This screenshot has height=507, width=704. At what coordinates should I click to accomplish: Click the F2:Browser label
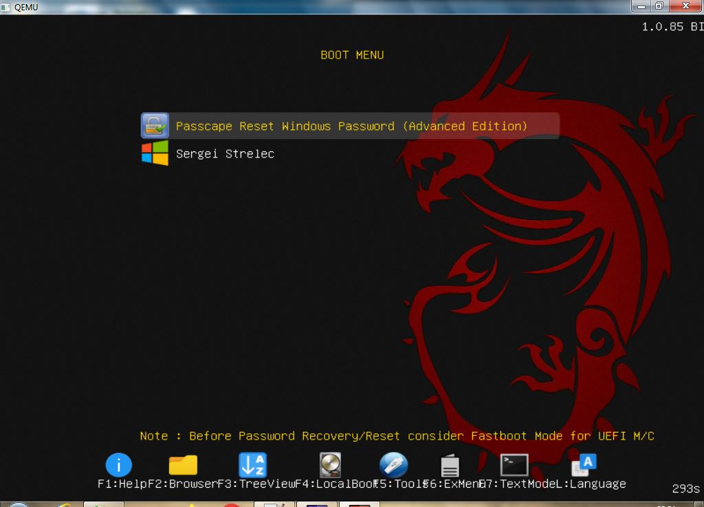182,484
